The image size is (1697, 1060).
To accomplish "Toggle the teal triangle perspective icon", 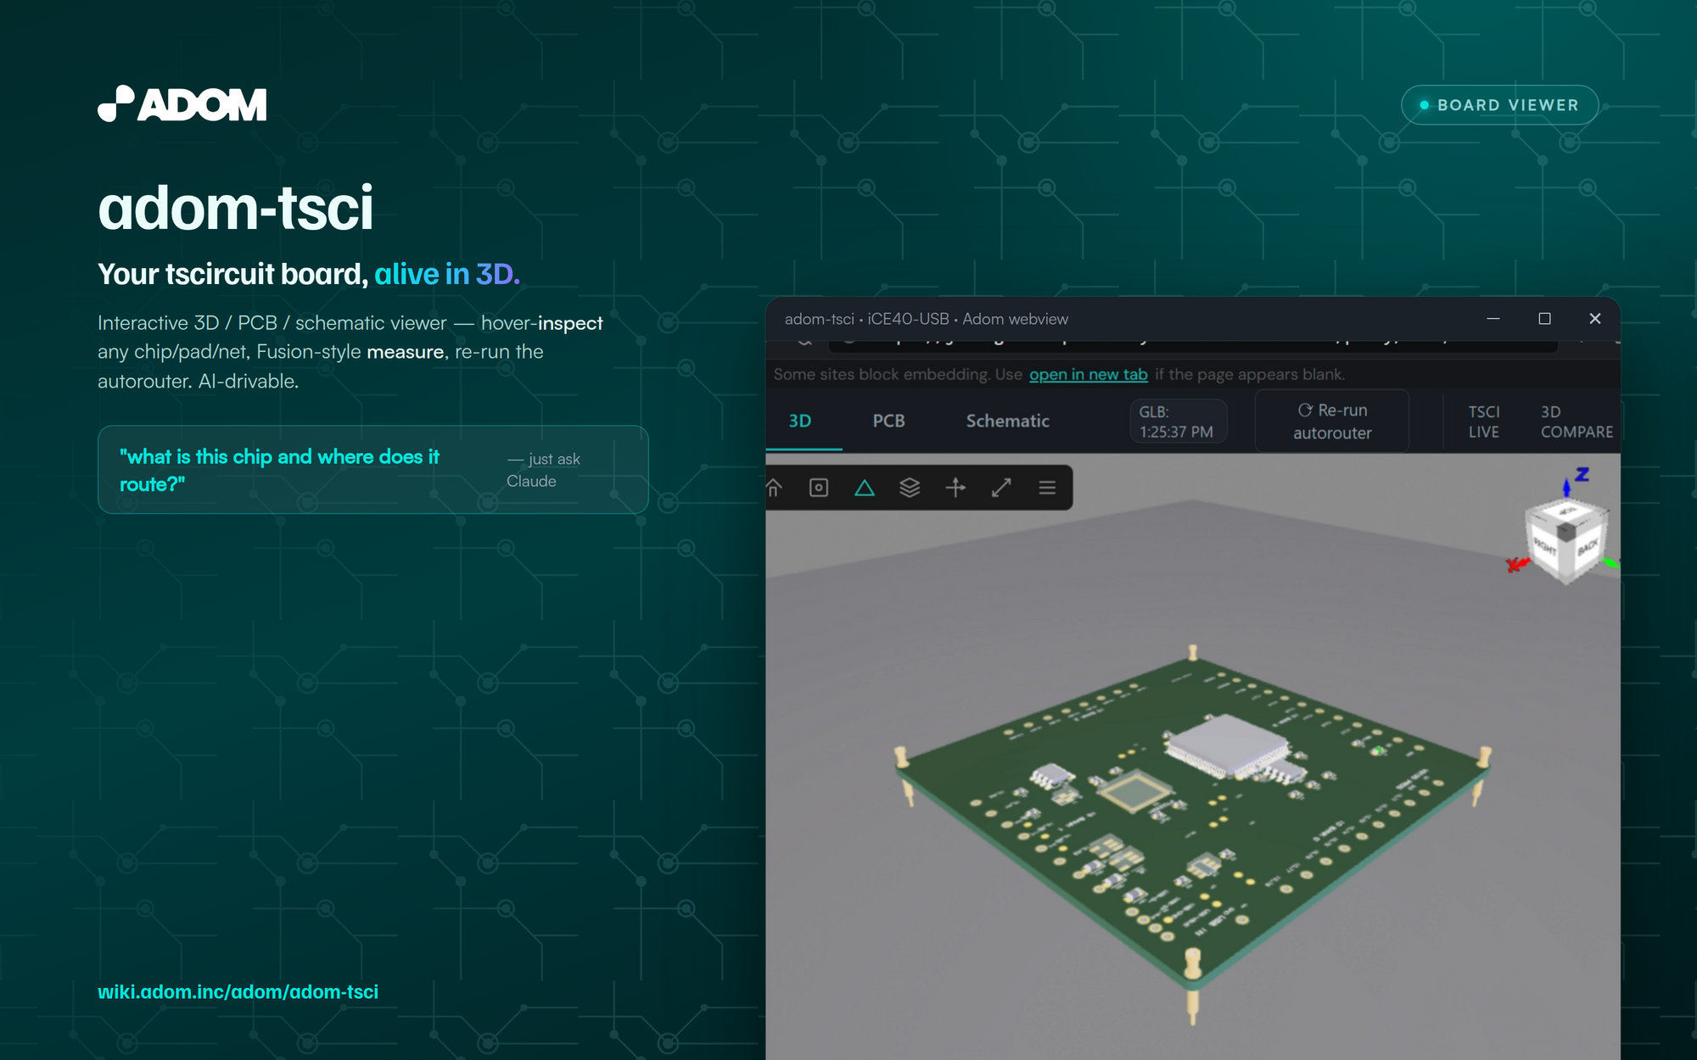I will pyautogui.click(x=865, y=488).
